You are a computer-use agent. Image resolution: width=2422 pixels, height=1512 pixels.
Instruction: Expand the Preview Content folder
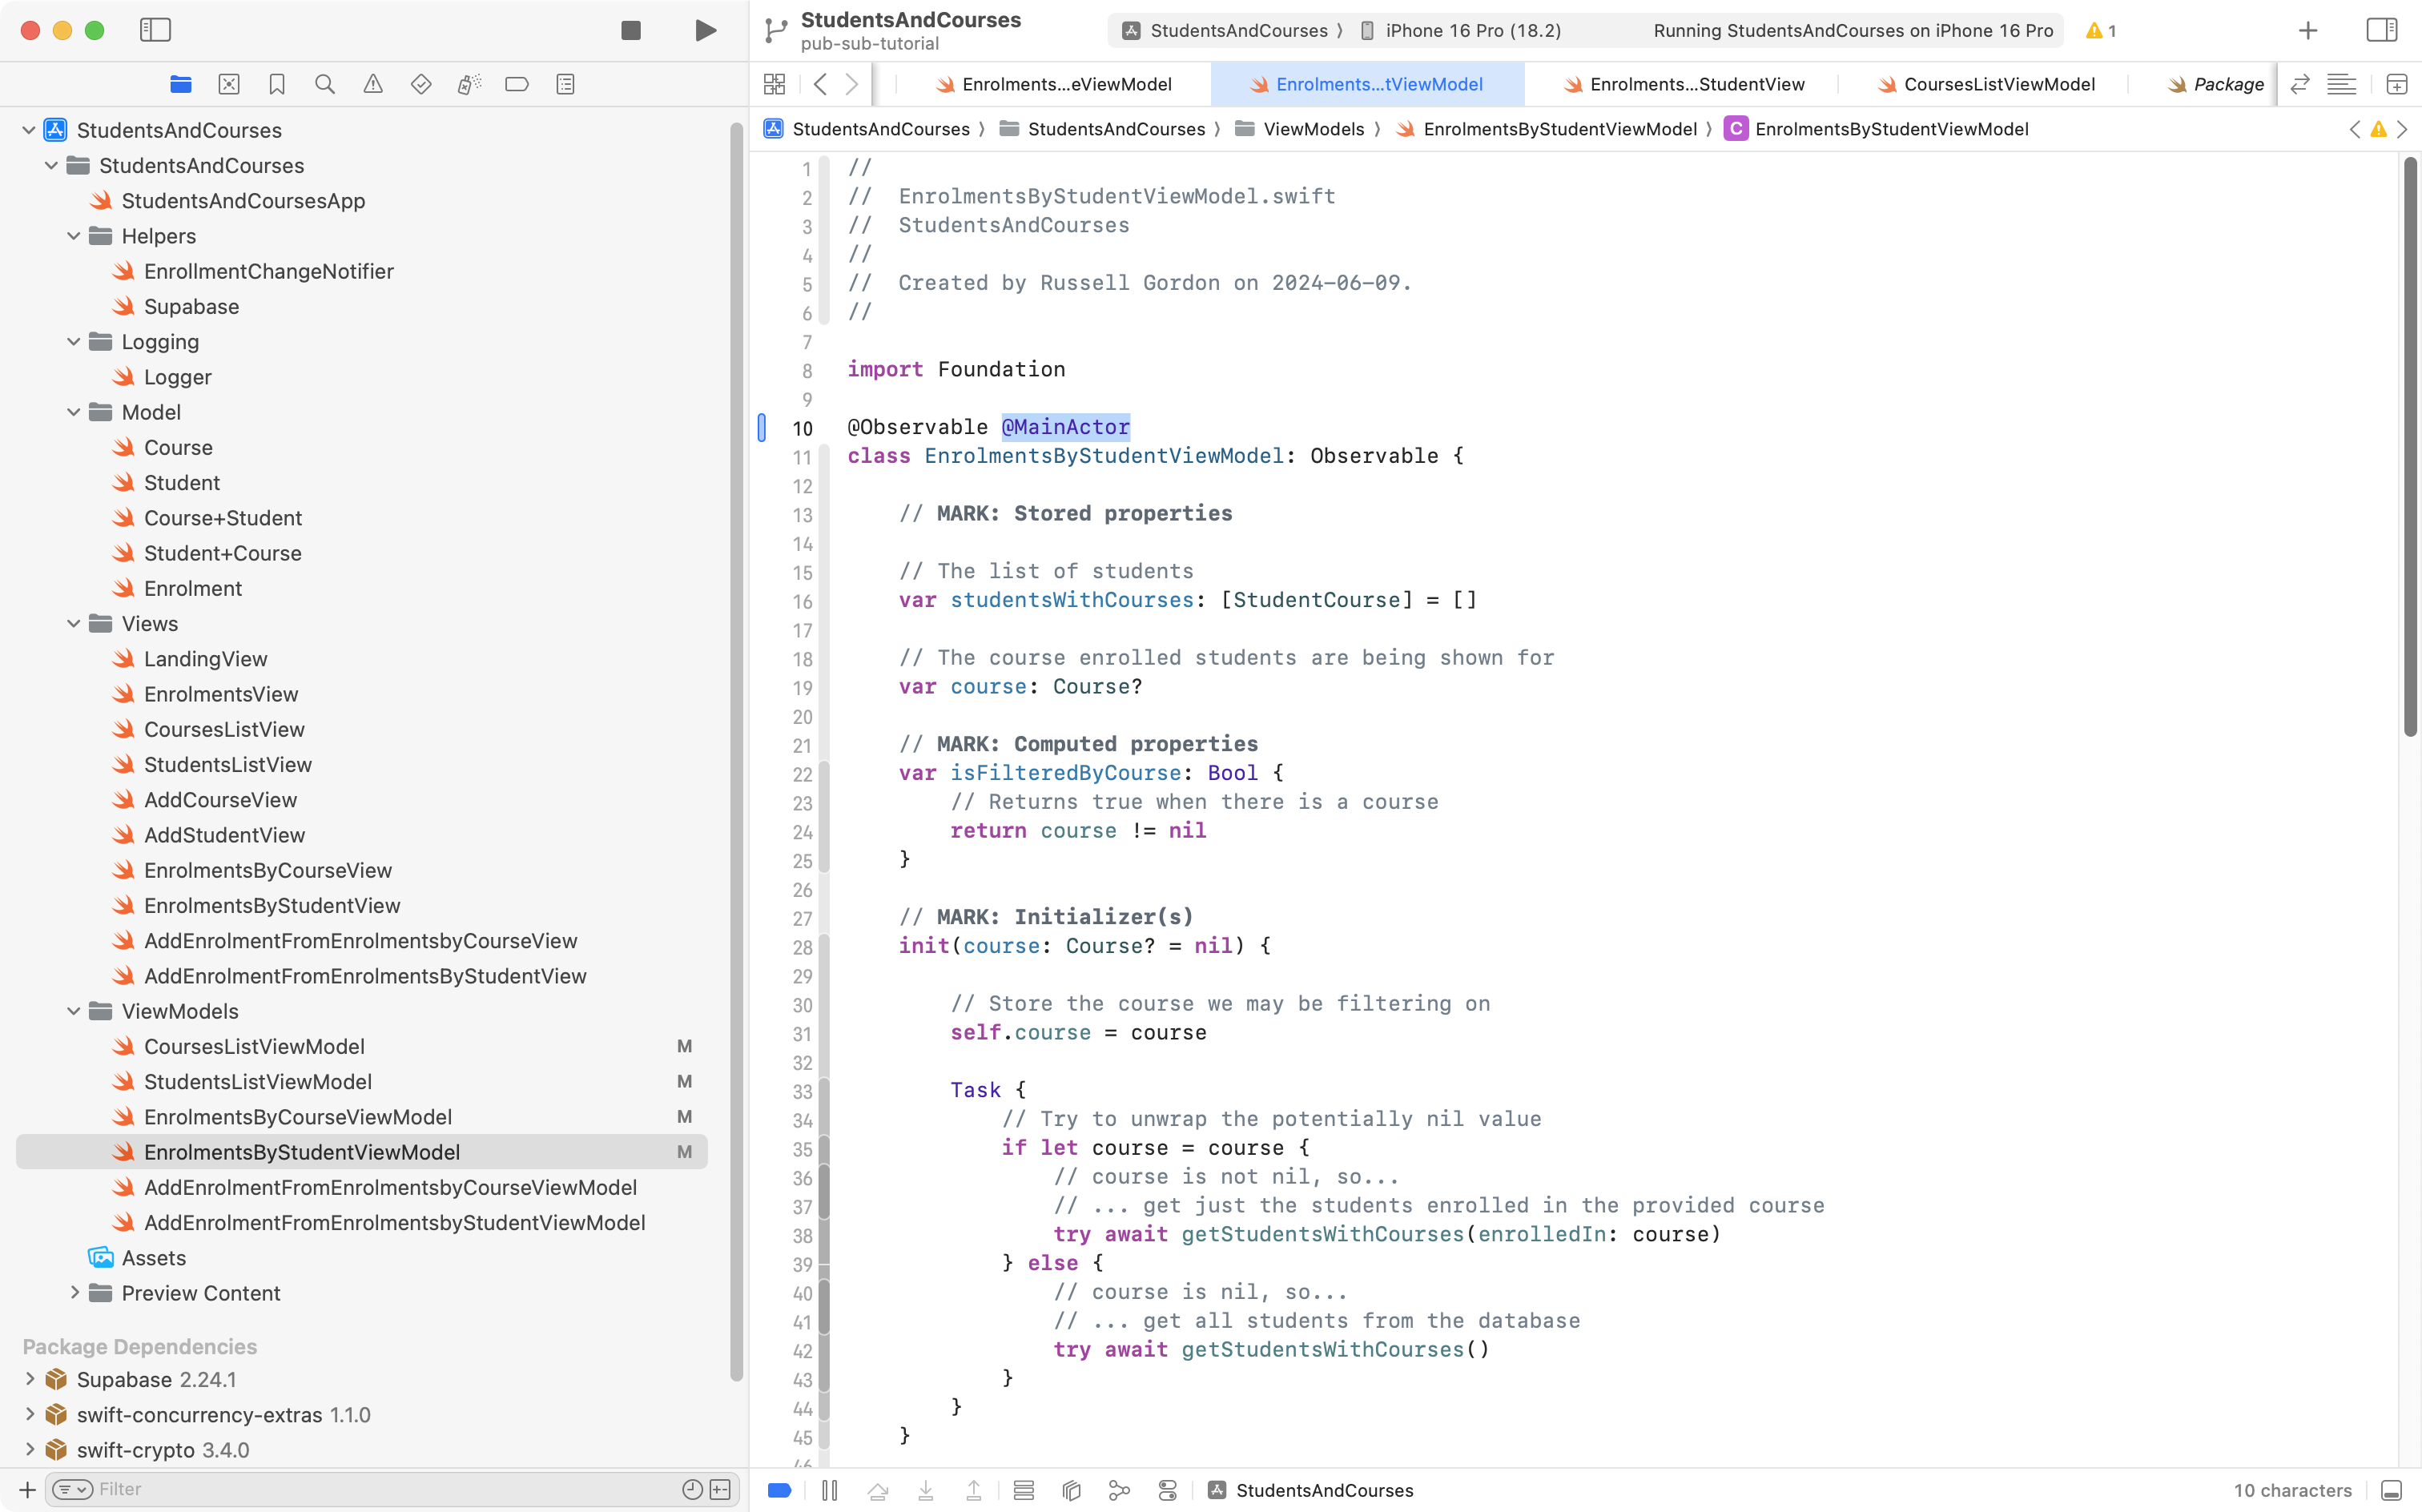pos(74,1293)
